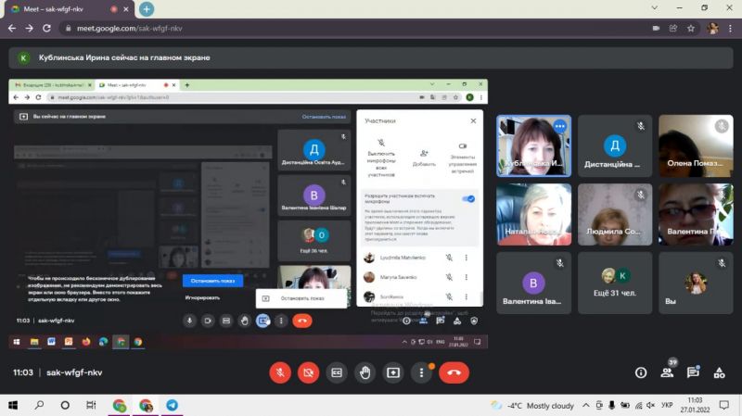Click Остановить показ popup item in shared screen
The height and width of the screenshot is (416, 742).
tap(301, 298)
